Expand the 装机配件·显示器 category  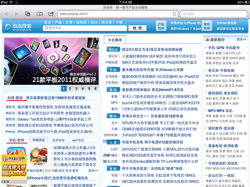[x=221, y=128]
